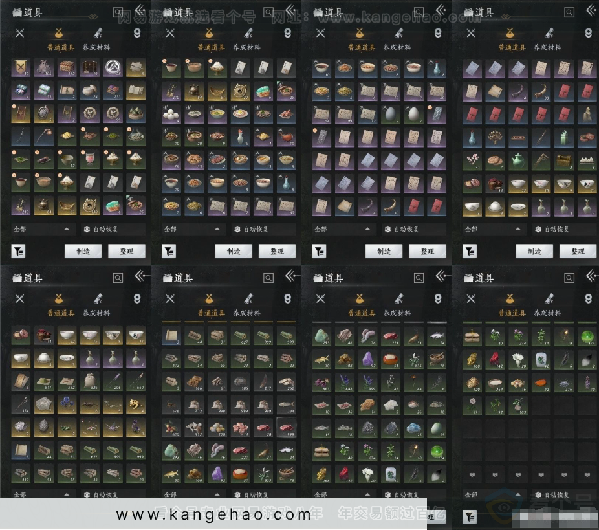Open search in the bottom second panel
Screen dimensions: 599x530
(x=268, y=278)
